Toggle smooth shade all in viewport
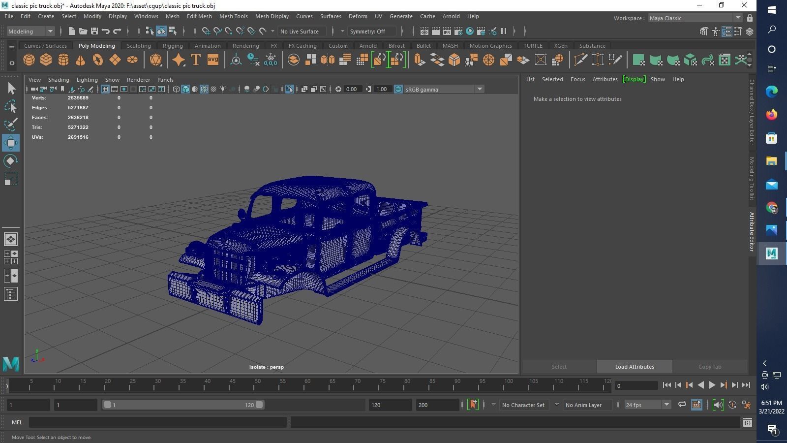Image resolution: width=787 pixels, height=443 pixels. pyautogui.click(x=185, y=89)
